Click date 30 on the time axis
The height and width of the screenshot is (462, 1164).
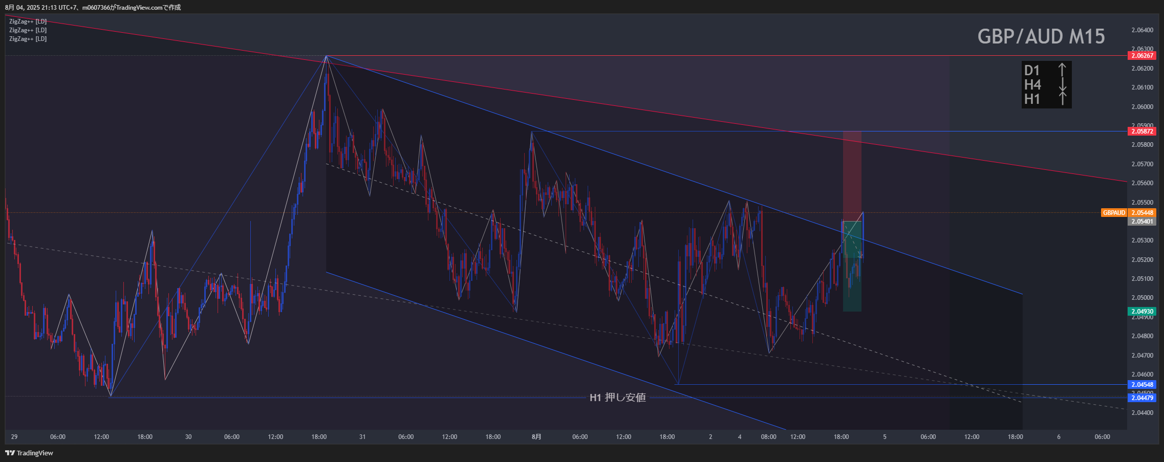click(x=188, y=437)
